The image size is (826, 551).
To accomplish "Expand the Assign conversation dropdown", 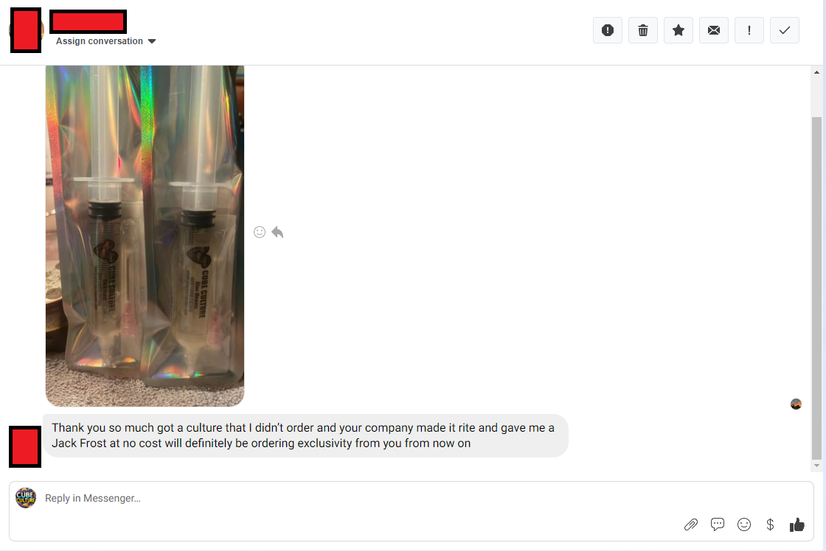I will [x=106, y=41].
